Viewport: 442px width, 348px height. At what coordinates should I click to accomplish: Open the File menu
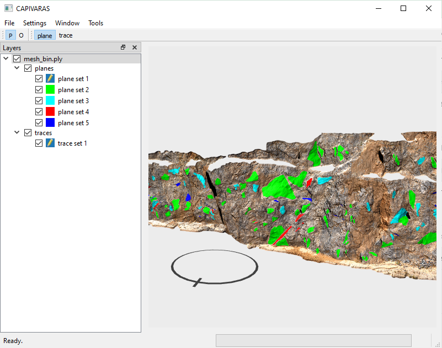point(9,23)
